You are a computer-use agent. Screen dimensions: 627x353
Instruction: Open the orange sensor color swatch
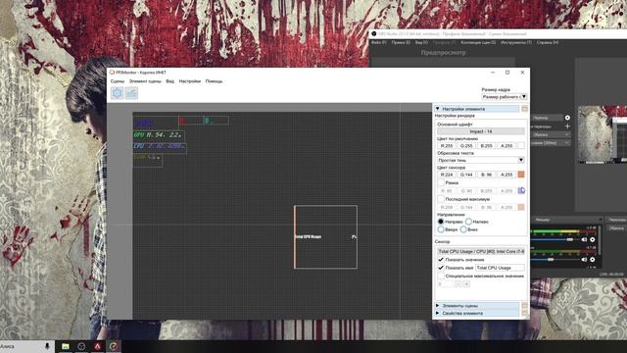point(521,175)
